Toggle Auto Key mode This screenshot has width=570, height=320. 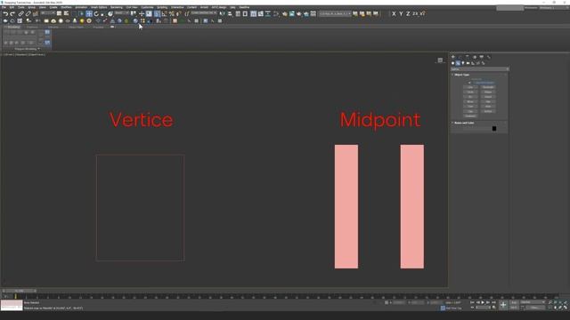pos(514,302)
